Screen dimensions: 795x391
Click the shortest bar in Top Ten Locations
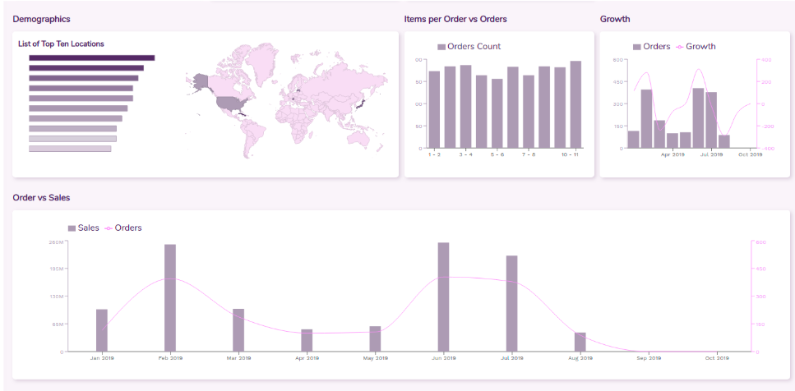pyautogui.click(x=70, y=149)
